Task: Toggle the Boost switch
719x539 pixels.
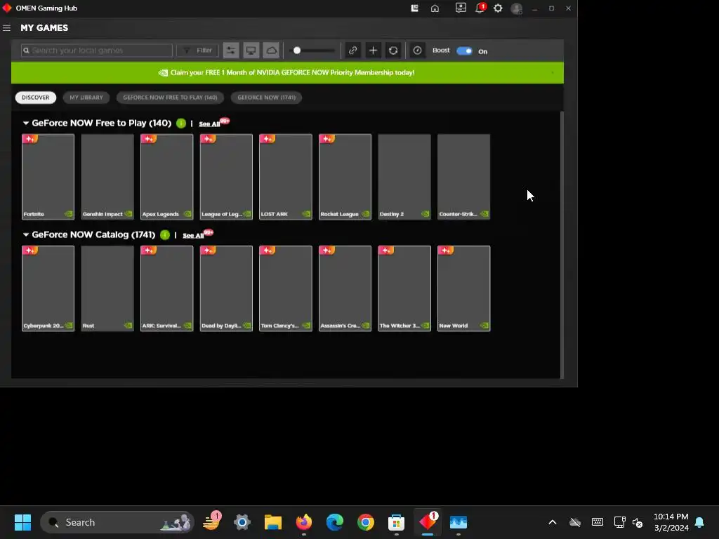Action: point(464,51)
